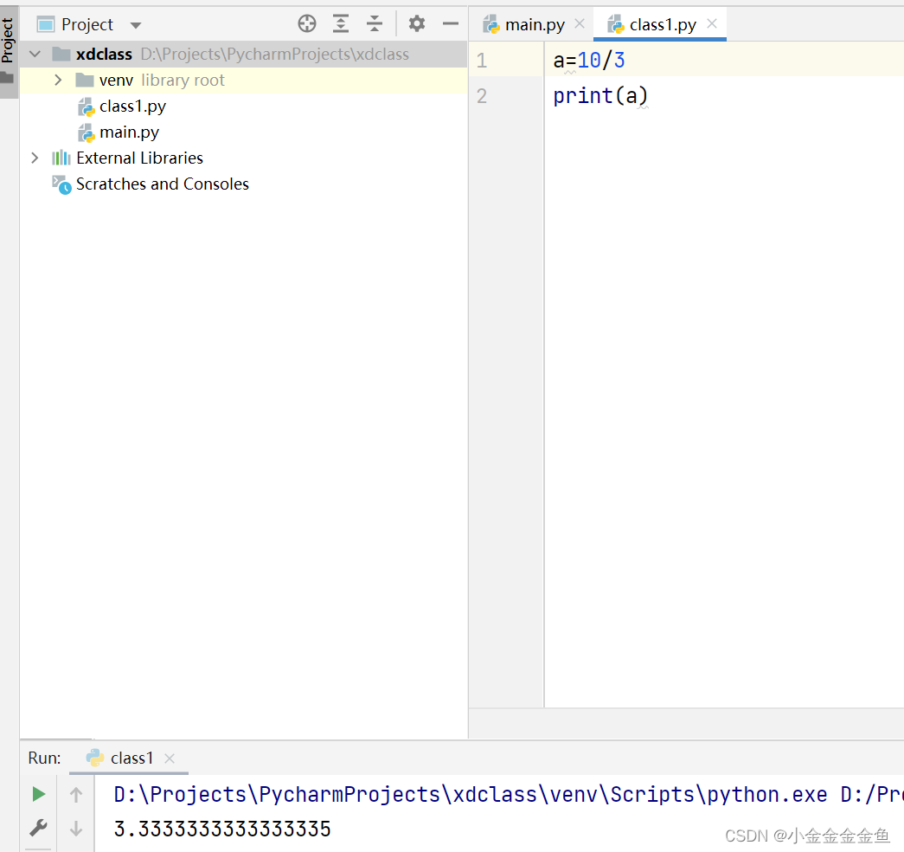
Task: Click the External Libraries bars icon
Action: [x=61, y=158]
